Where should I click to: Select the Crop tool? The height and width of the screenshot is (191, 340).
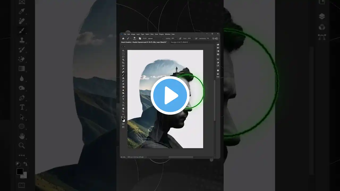point(123,63)
